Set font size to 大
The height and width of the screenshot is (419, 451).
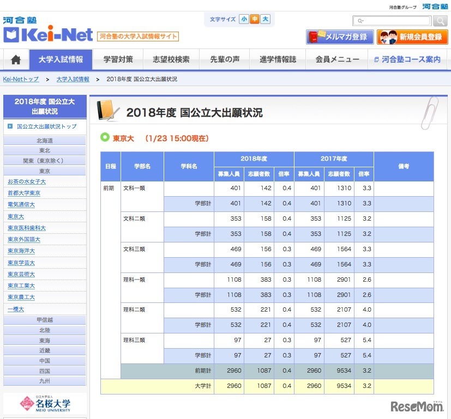click(266, 19)
